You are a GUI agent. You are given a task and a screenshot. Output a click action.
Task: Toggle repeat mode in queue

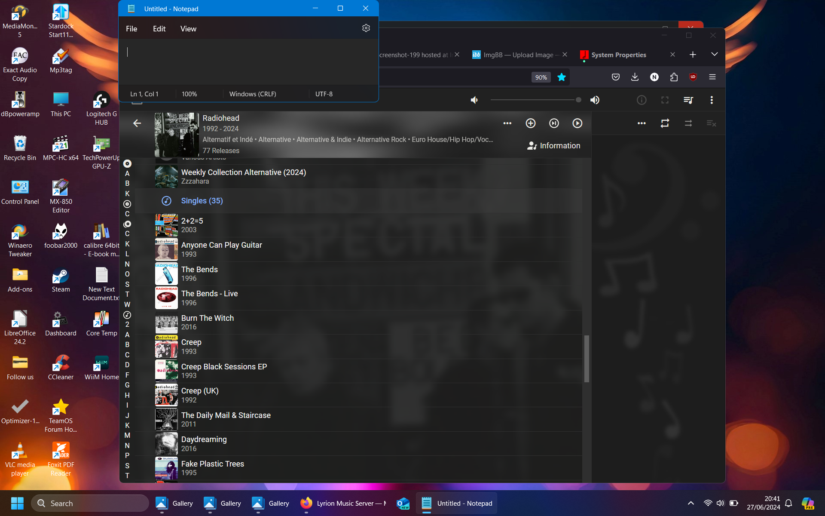(x=665, y=123)
